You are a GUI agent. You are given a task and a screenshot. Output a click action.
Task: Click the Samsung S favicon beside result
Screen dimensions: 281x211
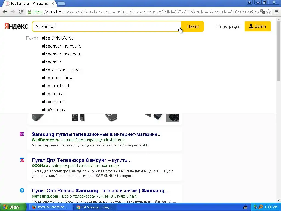coord(22,190)
